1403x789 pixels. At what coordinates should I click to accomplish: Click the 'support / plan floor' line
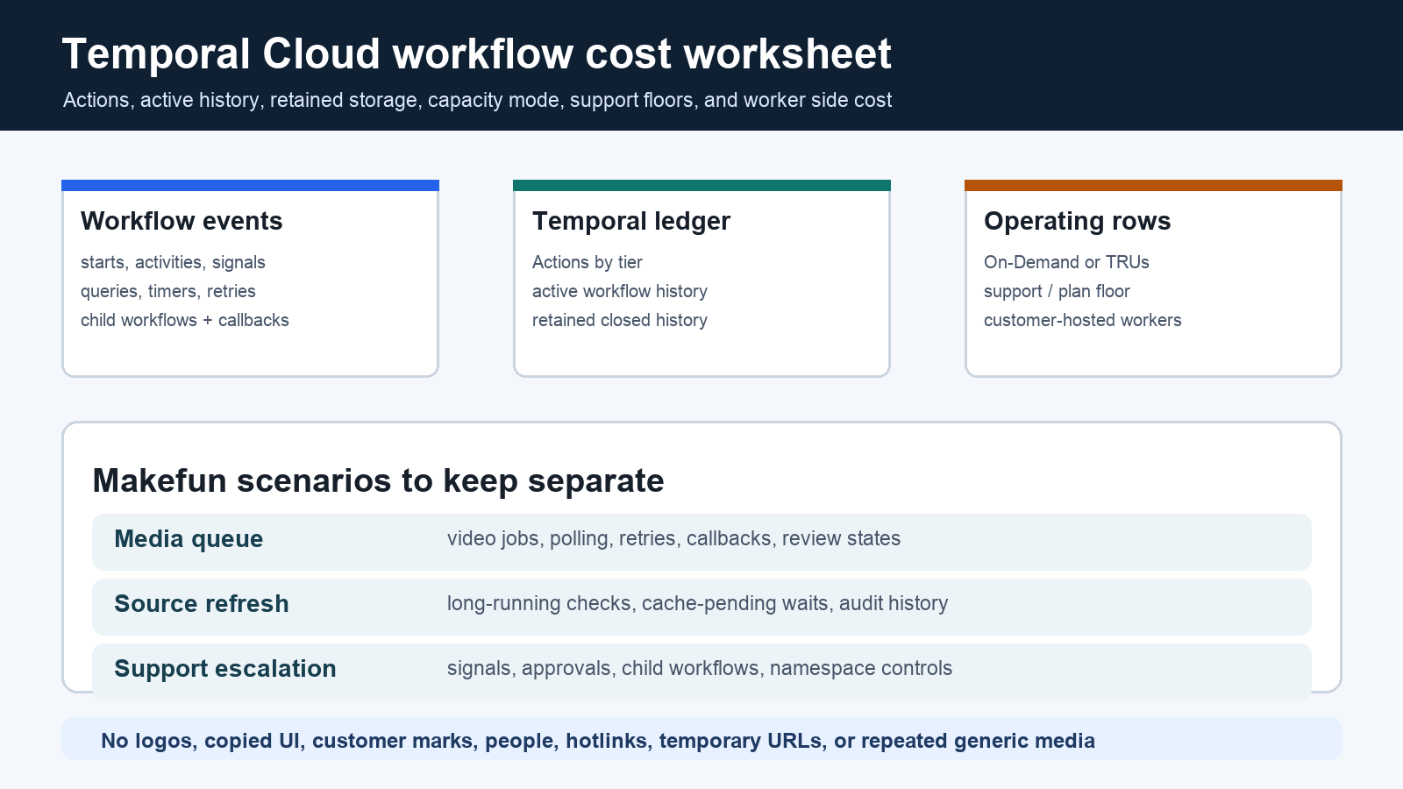click(x=1057, y=291)
